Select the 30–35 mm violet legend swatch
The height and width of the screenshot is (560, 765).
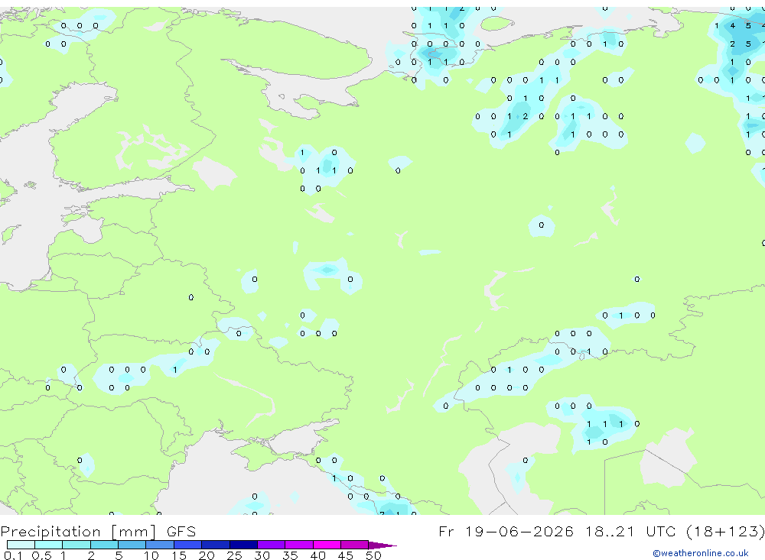pos(272,545)
